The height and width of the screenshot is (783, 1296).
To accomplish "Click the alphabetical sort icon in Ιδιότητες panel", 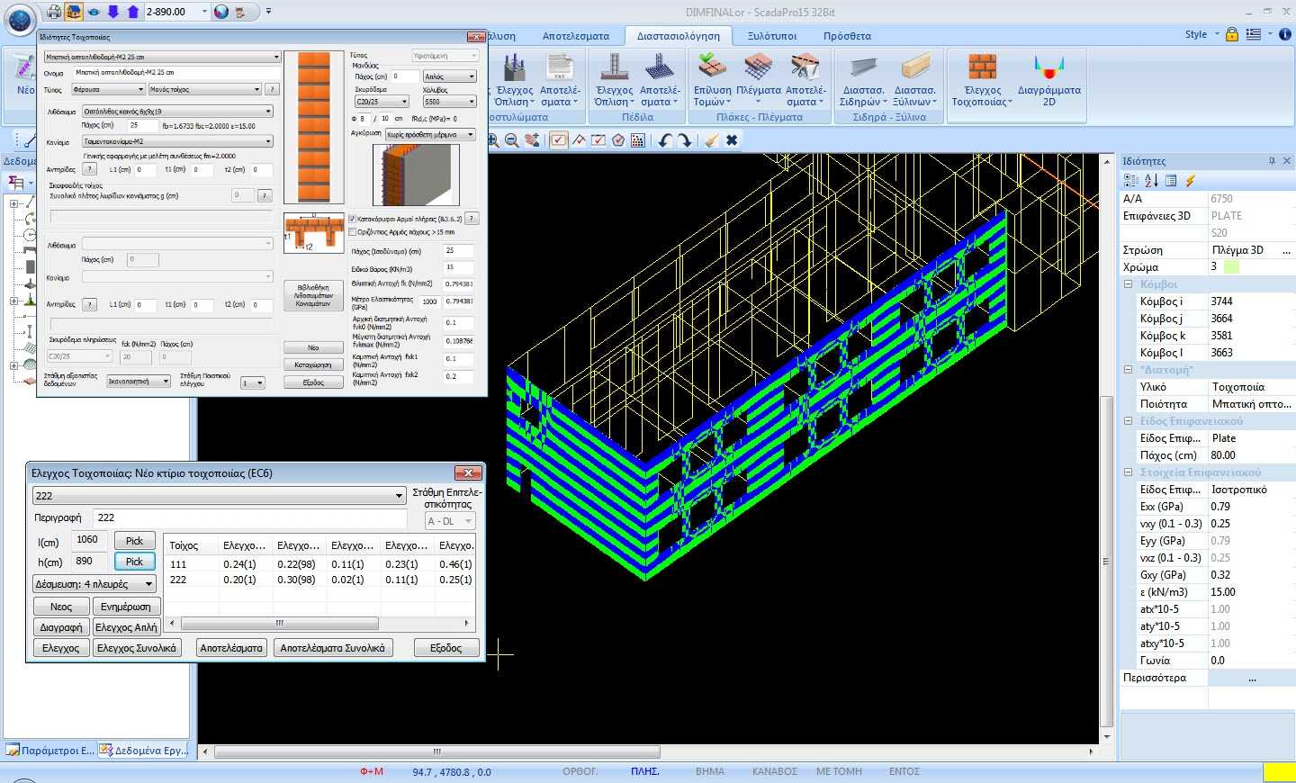I will (1151, 181).
